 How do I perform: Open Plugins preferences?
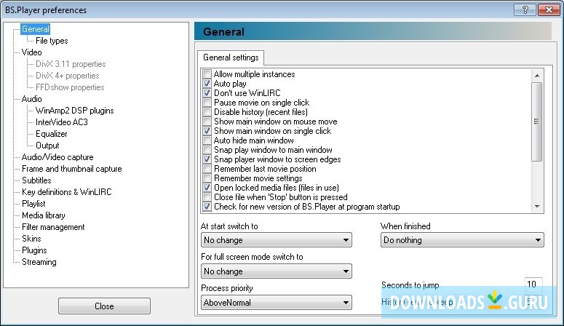tap(34, 250)
